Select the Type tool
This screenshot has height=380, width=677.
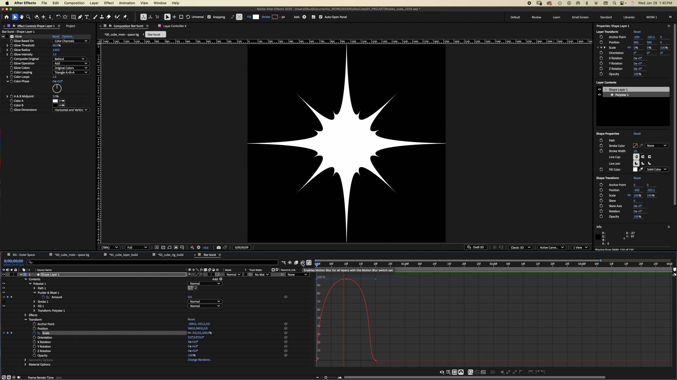coord(87,17)
